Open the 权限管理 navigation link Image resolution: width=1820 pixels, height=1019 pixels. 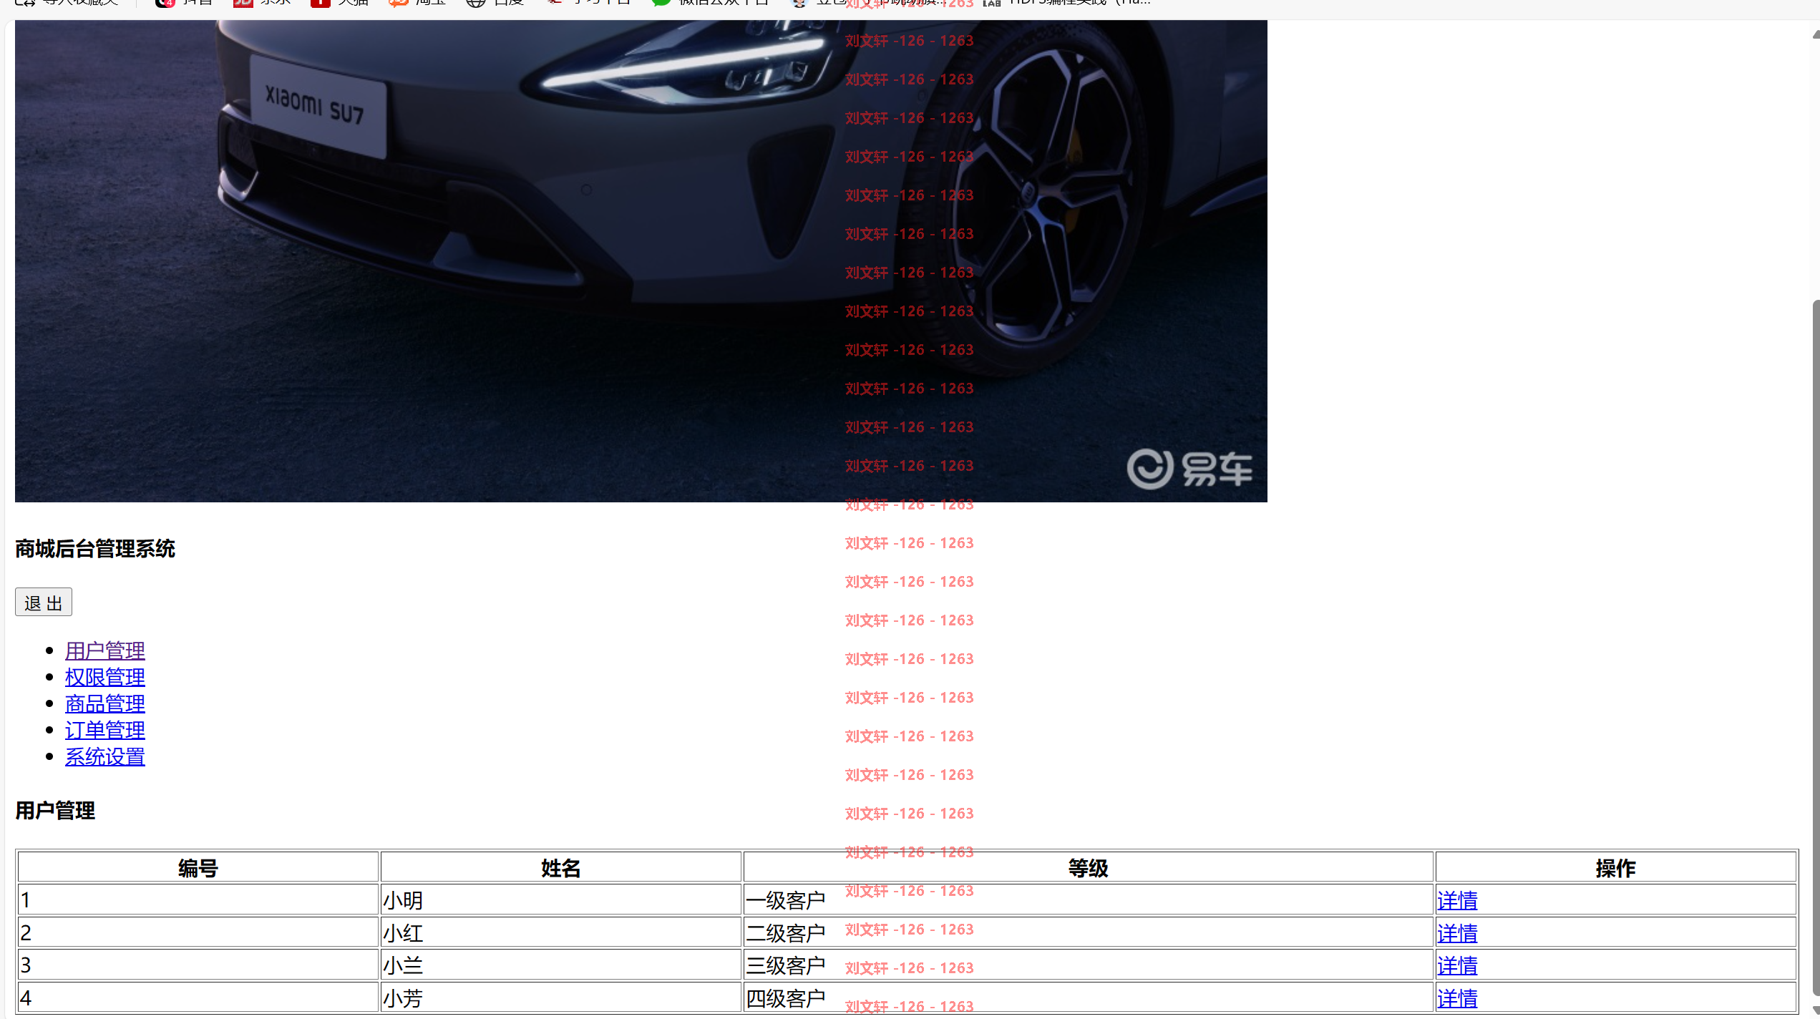coord(105,677)
